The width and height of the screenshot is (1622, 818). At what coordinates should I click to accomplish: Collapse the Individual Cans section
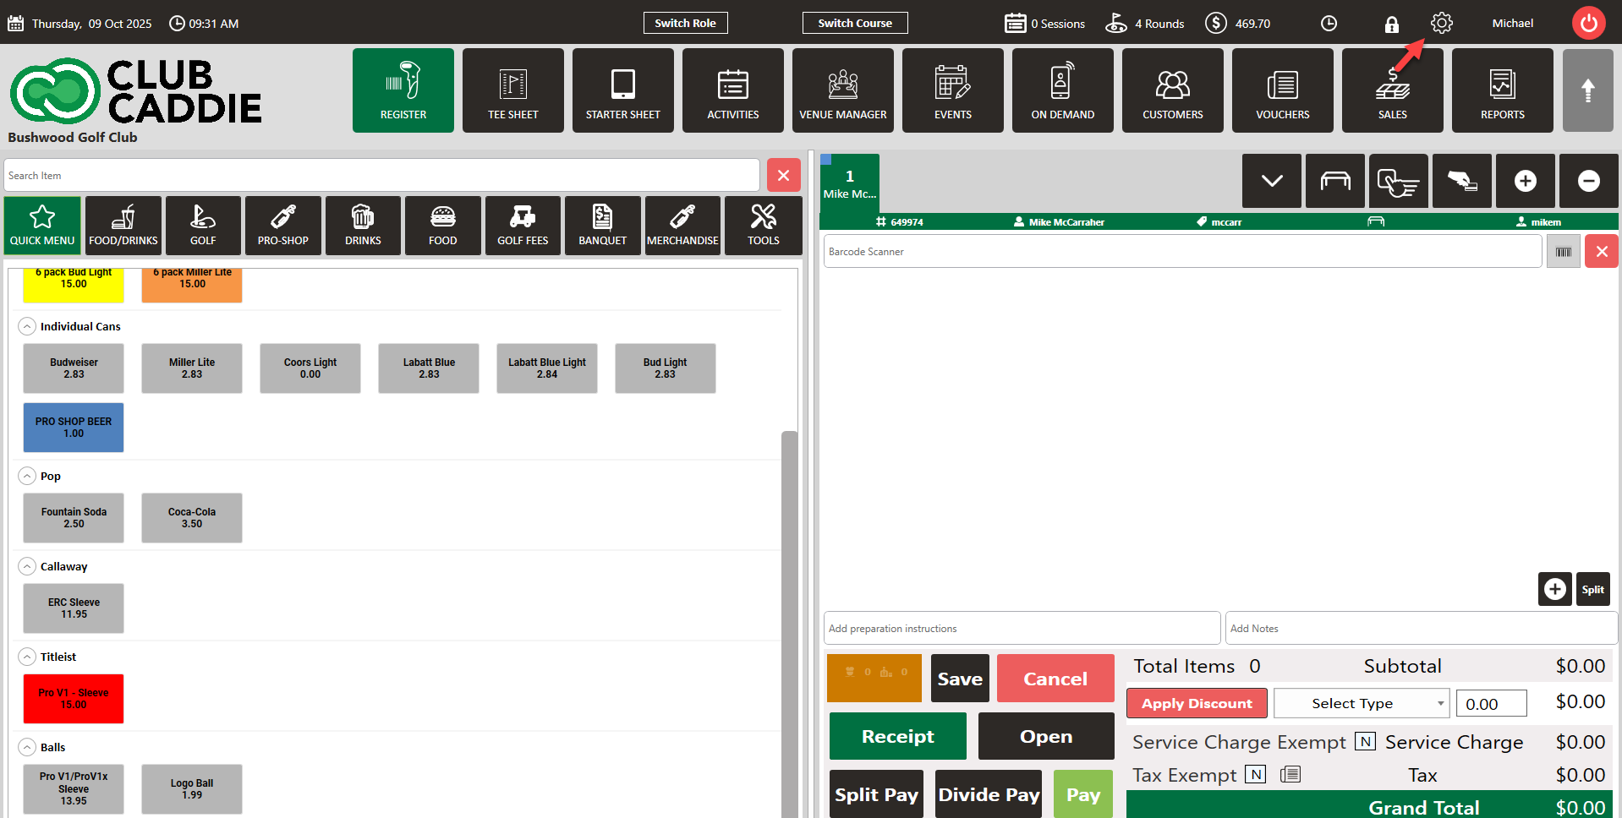click(x=27, y=326)
